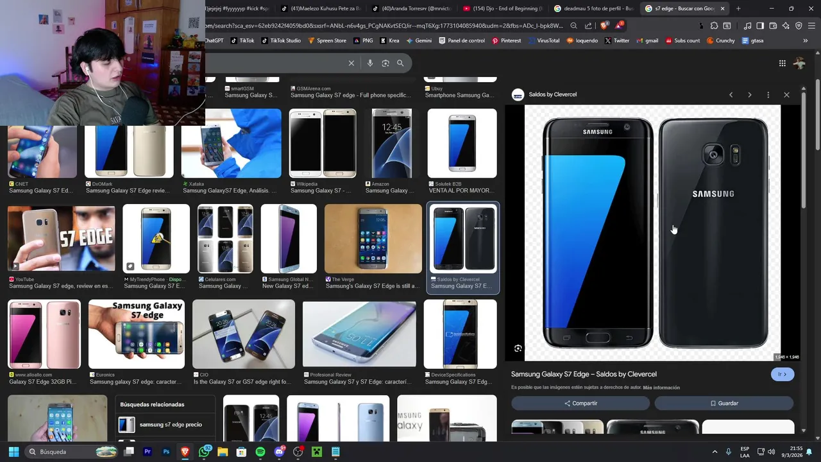Click the Brave Rewards triangle icon
Viewport: 821px width, 462px height.
coord(619,26)
